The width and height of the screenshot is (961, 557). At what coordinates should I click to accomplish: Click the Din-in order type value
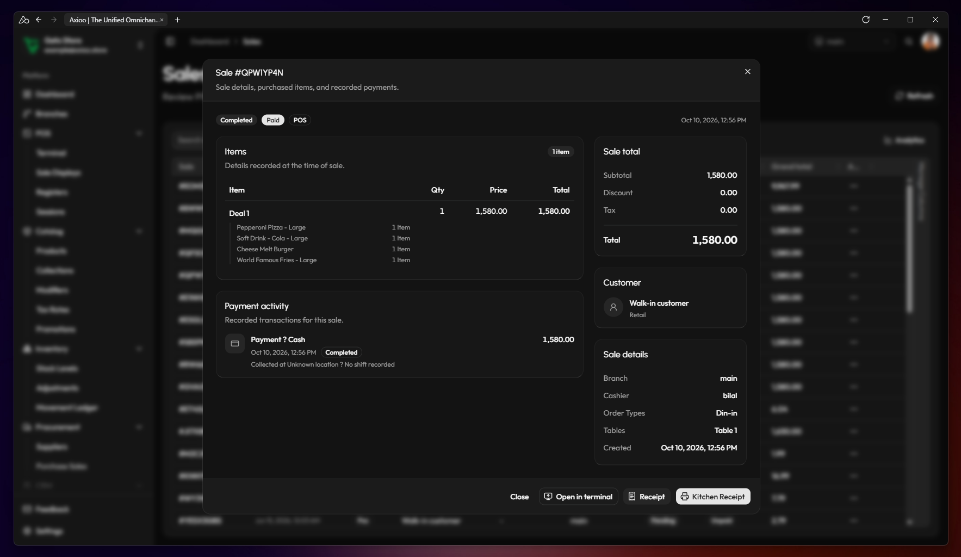tap(727, 413)
